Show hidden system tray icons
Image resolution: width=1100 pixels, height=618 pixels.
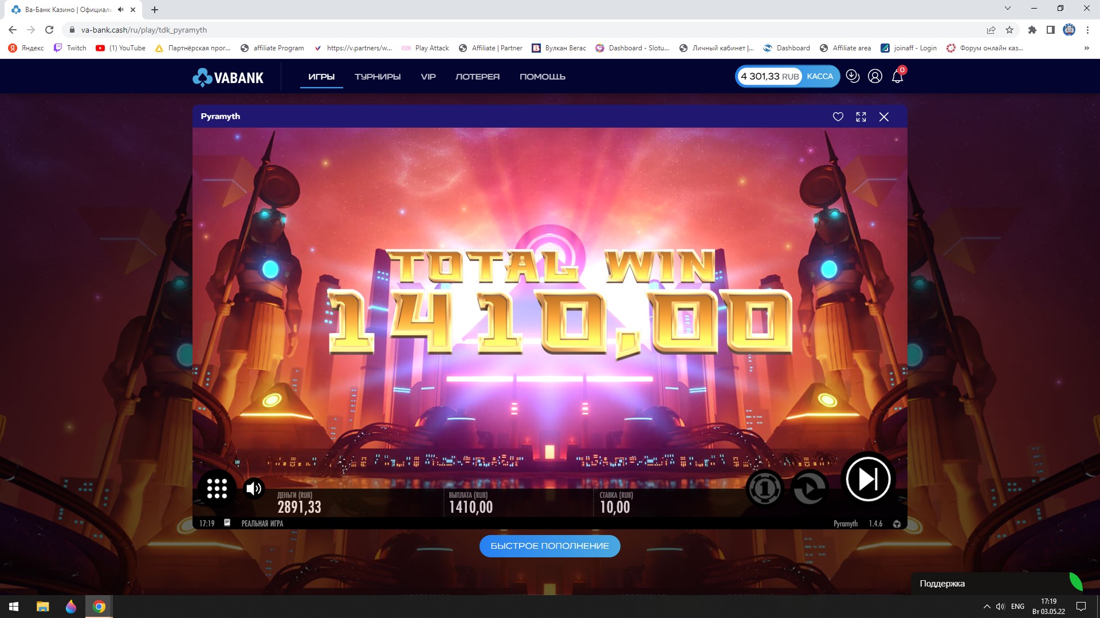click(x=987, y=607)
